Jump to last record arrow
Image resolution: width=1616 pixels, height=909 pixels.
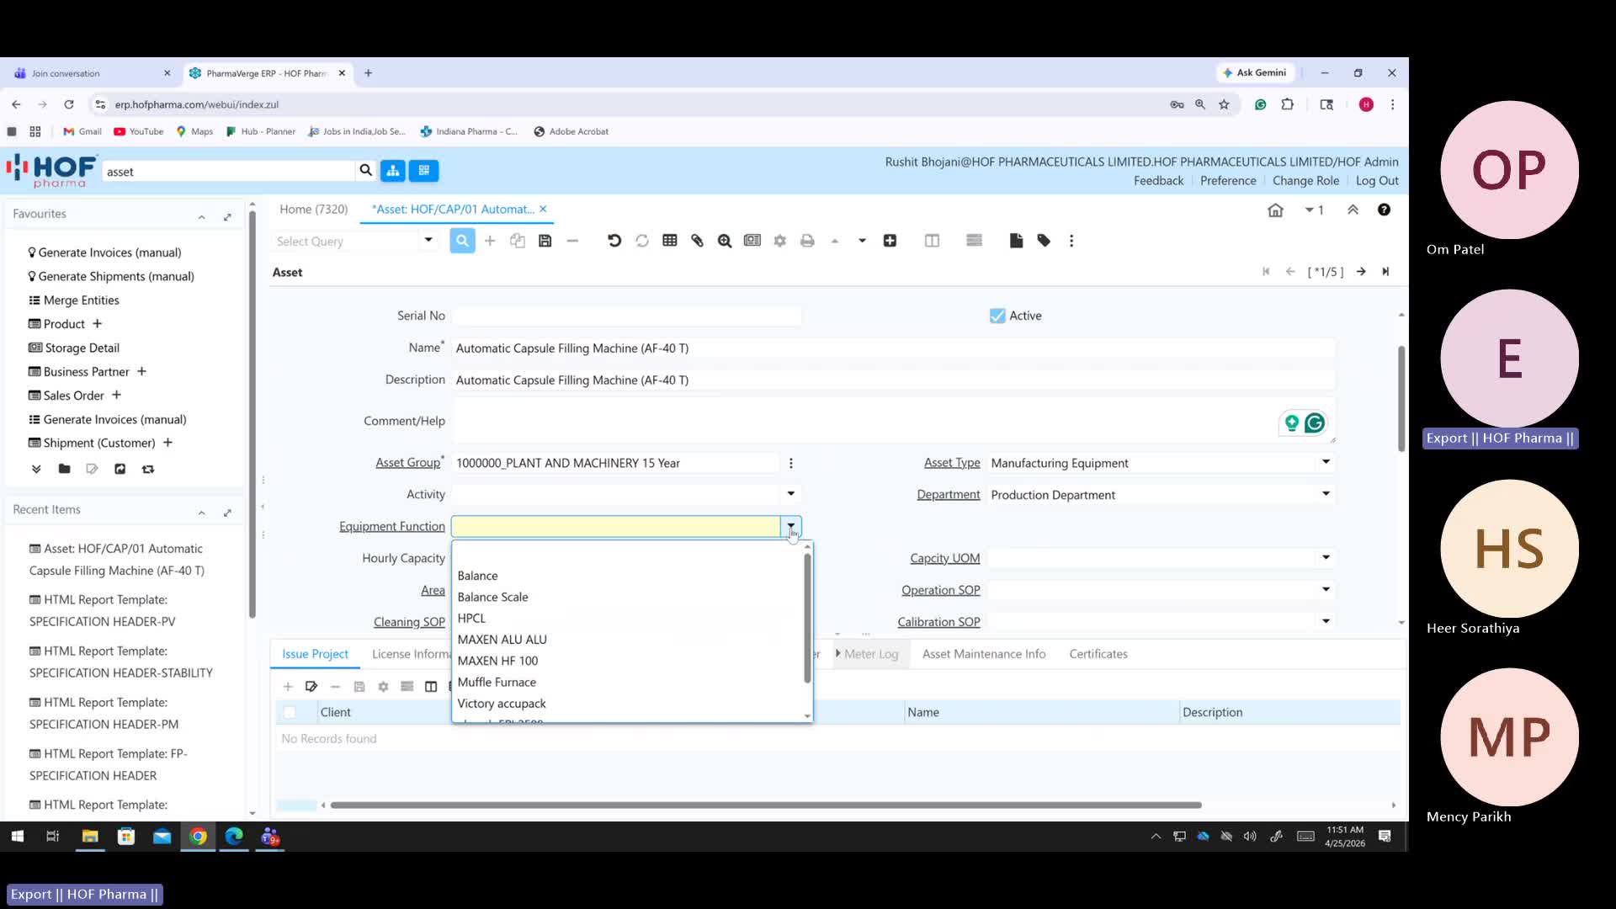point(1385,271)
